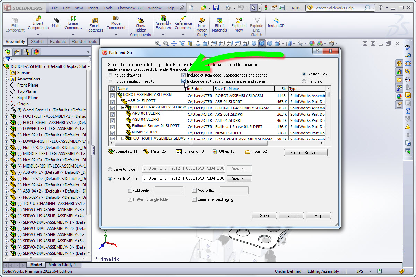Select Save to folder radio option

(110, 169)
